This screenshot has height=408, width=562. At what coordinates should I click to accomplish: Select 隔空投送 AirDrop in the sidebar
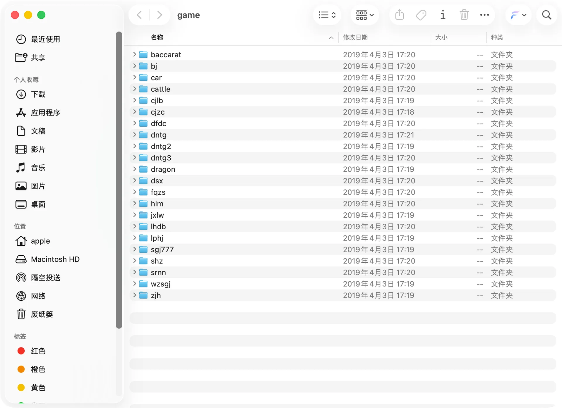[38, 278]
